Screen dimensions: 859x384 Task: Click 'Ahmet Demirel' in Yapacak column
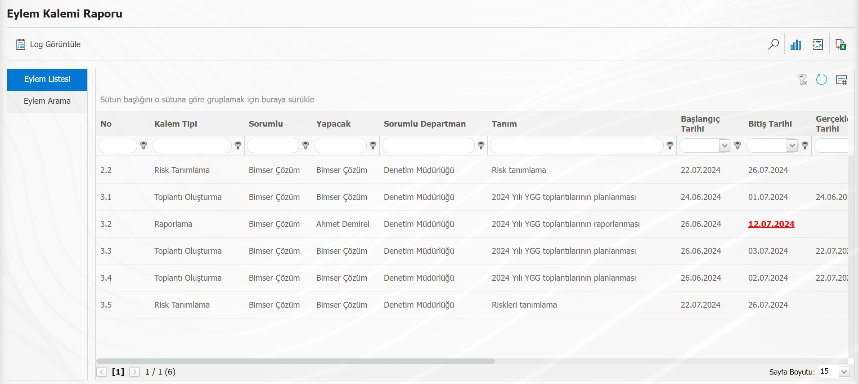[x=342, y=224]
